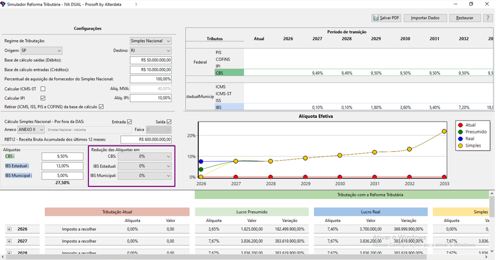
Task: Toggle the Entrada checkbox
Action: pyautogui.click(x=129, y=122)
